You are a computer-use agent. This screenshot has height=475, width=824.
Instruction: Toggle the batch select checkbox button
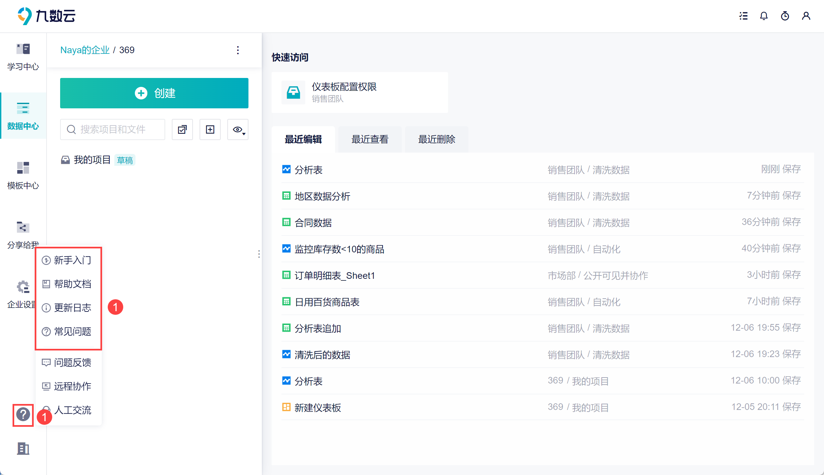tap(182, 129)
